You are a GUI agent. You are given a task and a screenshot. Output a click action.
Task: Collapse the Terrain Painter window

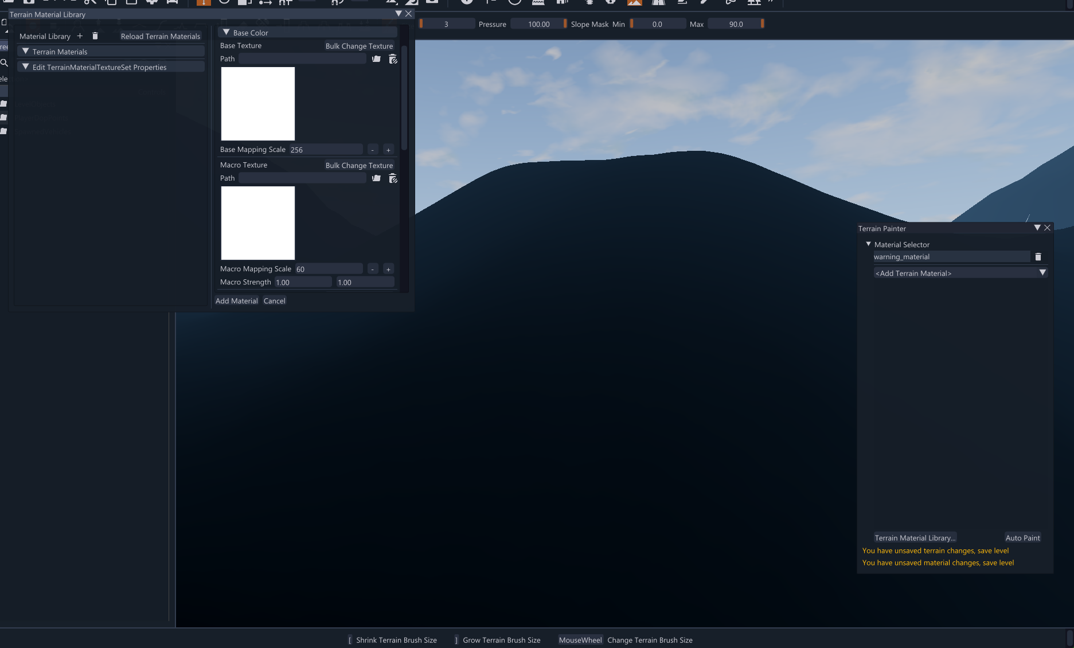[1037, 228]
